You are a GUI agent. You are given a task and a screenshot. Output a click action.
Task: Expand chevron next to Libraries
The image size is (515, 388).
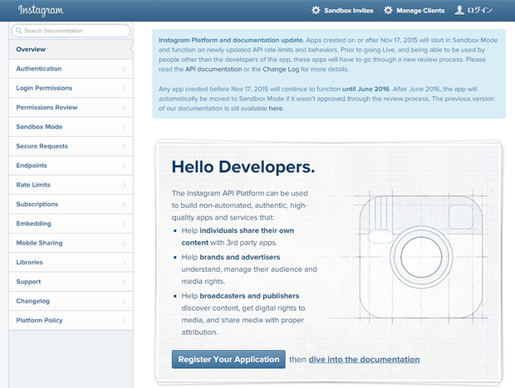[x=125, y=262]
